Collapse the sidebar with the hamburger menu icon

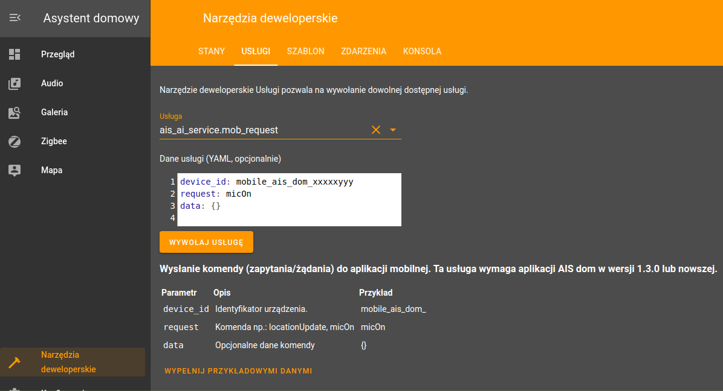click(x=15, y=17)
